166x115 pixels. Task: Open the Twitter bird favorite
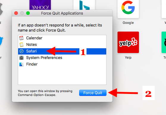pos(1,41)
